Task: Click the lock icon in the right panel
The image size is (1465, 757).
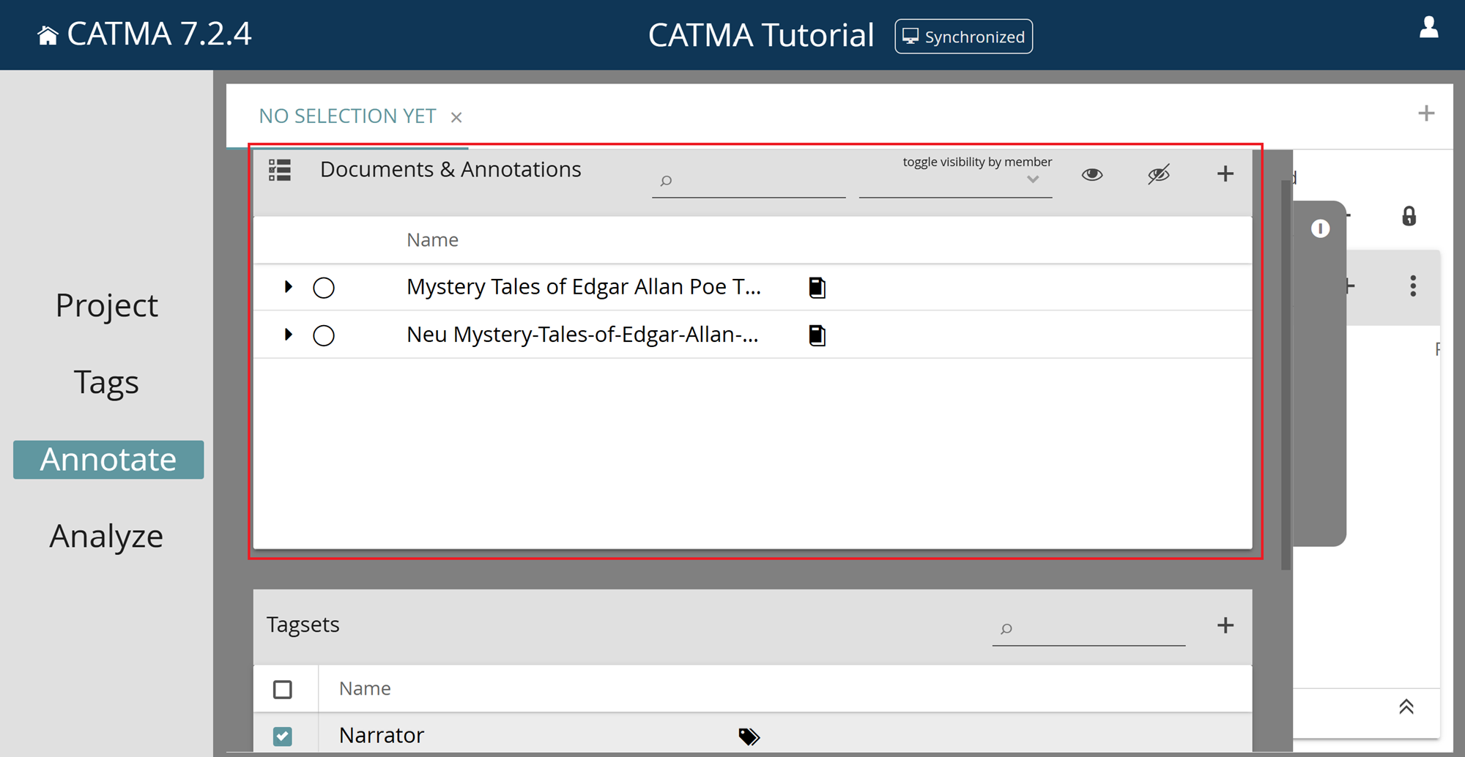Action: tap(1409, 215)
